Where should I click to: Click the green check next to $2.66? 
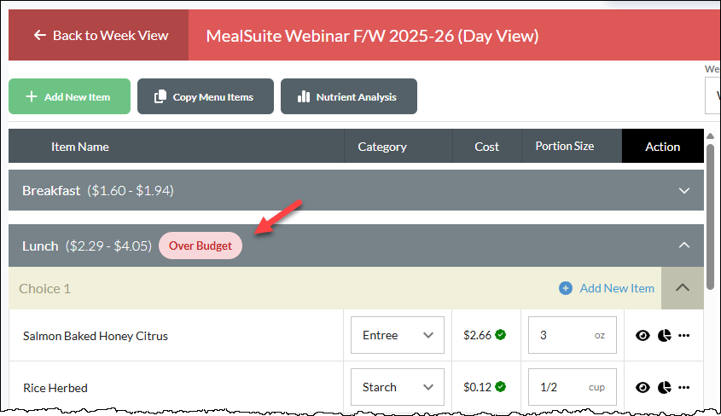coord(501,335)
